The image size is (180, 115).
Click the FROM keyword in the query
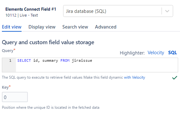[x=65, y=60]
